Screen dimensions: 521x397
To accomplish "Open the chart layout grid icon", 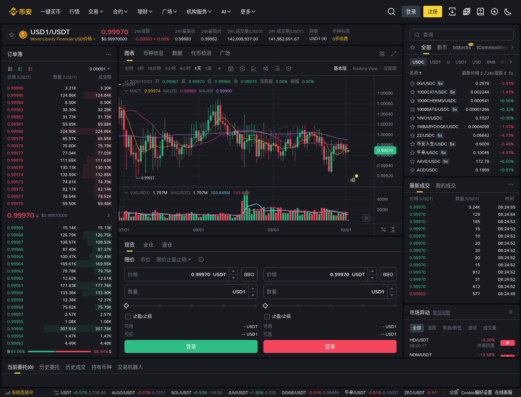I will click(x=382, y=54).
